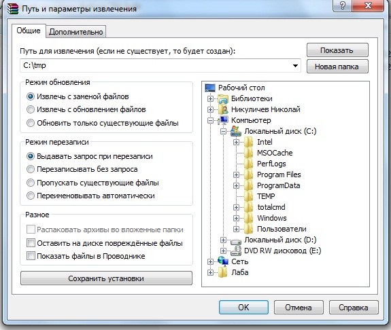
Task: Select Перезаписывать без запроса
Action: [31, 169]
